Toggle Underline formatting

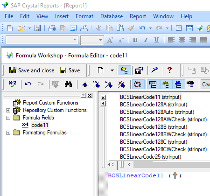(x=156, y=40)
